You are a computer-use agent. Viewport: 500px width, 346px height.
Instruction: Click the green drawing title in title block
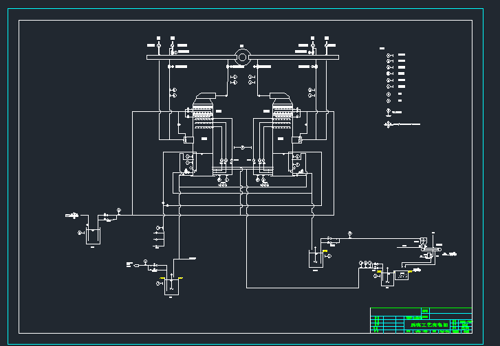pyautogui.click(x=429, y=325)
